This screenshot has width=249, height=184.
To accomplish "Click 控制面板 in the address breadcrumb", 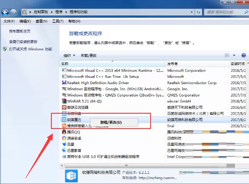I will (x=41, y=12).
